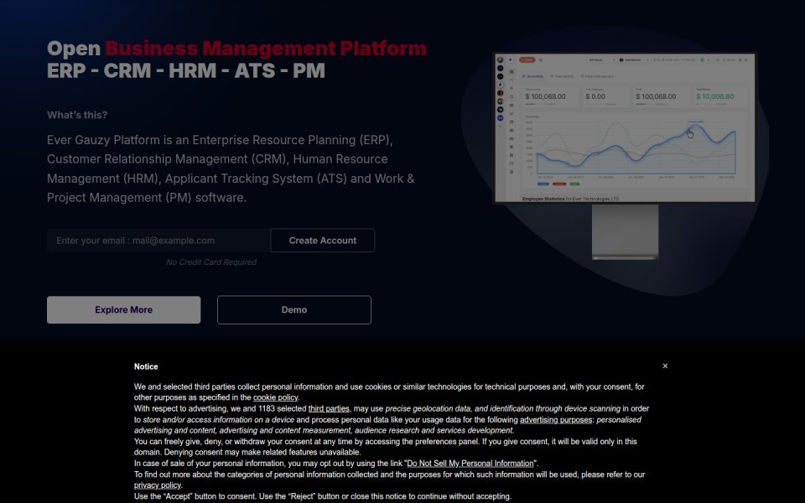Open the advertising purposes link
This screenshot has width=805, height=503.
(556, 419)
